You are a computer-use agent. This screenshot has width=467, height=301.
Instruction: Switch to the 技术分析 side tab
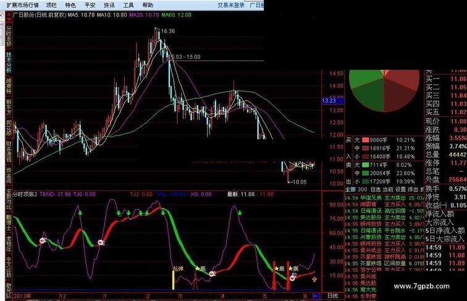[9, 62]
